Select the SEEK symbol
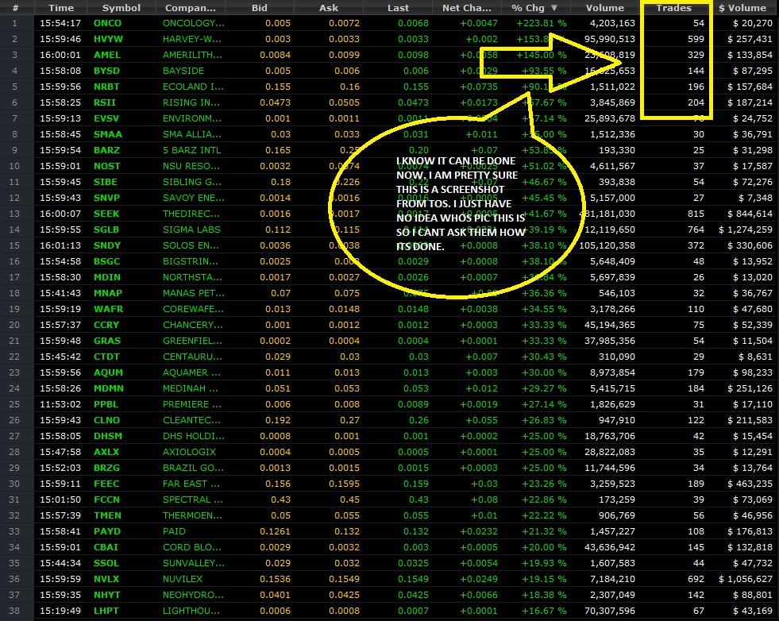This screenshot has height=621, width=779. point(106,214)
